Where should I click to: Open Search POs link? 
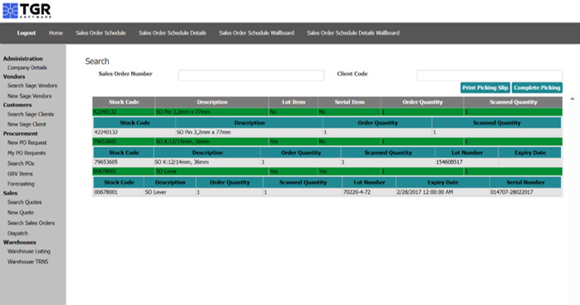pyautogui.click(x=21, y=163)
